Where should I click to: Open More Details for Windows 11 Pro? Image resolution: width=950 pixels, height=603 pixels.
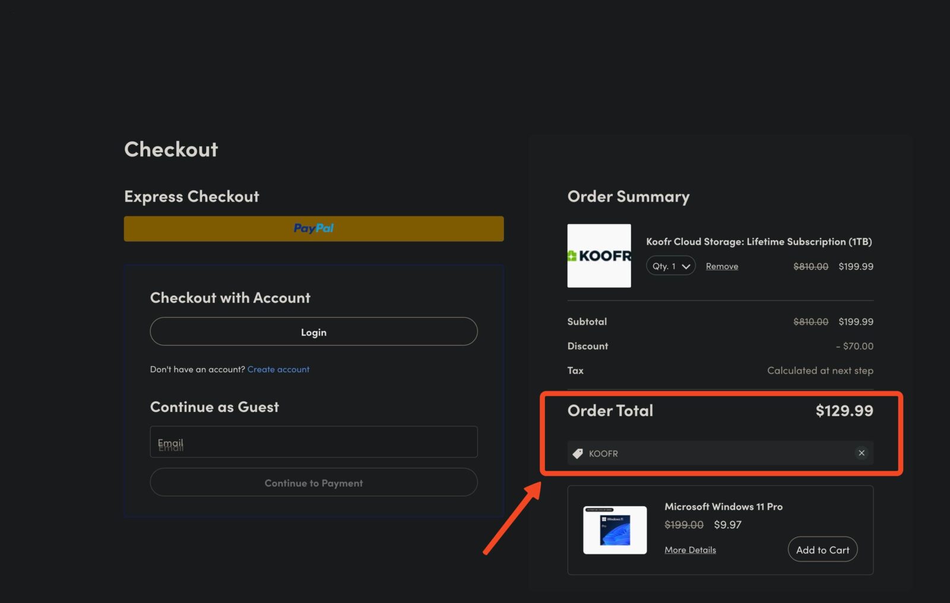click(x=690, y=550)
